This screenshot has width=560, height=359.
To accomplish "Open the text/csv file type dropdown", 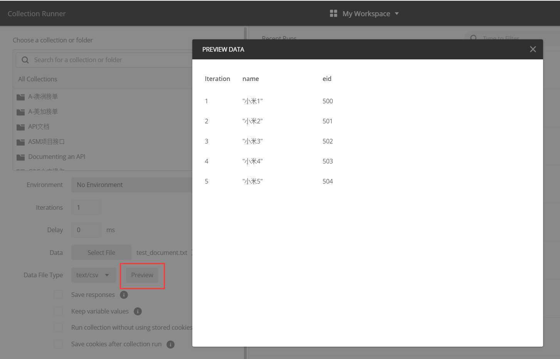I will tap(93, 275).
